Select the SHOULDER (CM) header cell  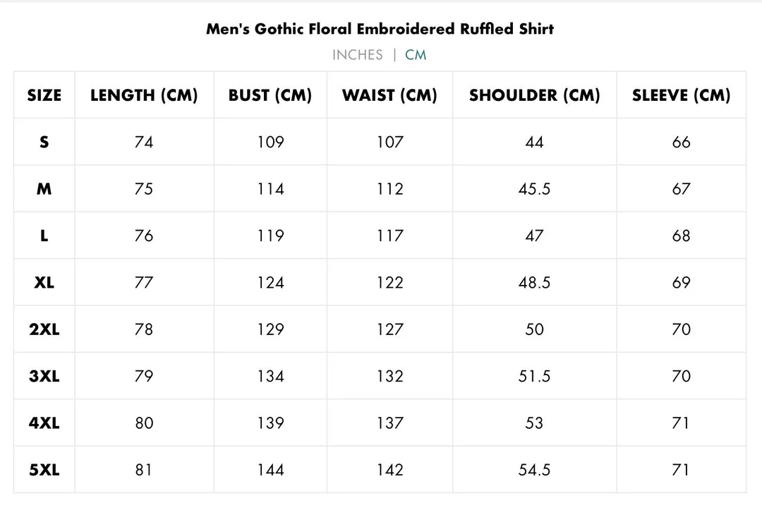click(534, 95)
